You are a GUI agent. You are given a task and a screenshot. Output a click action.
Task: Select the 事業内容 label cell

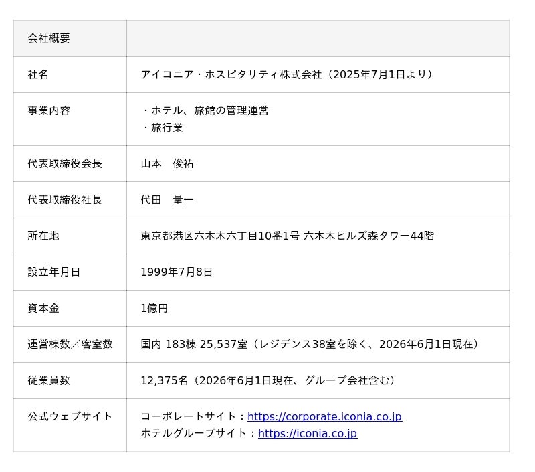point(70,119)
